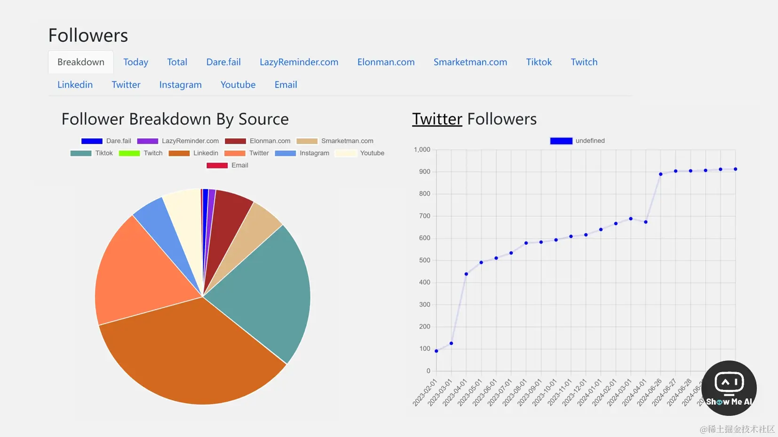Toggle the Elonman.com legend swatch

click(x=235, y=141)
